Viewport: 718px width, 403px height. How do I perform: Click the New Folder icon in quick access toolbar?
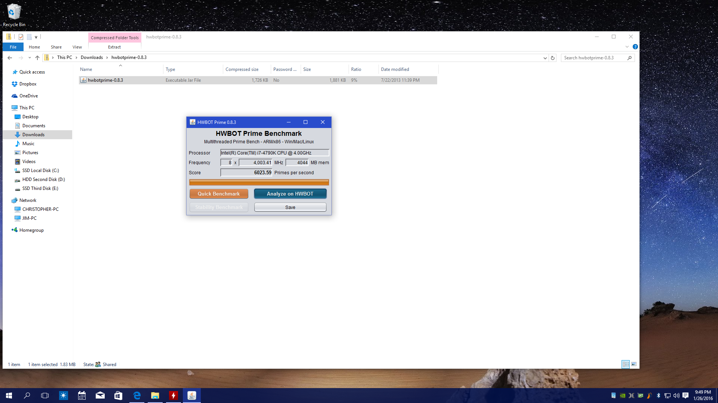pyautogui.click(x=29, y=37)
